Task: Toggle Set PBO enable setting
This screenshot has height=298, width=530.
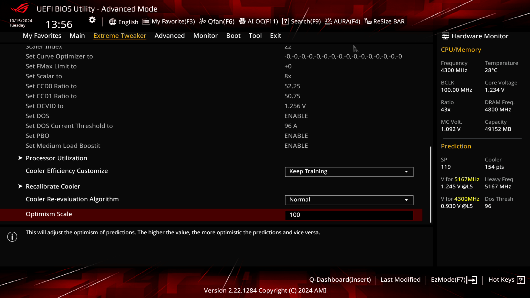Action: click(296, 136)
